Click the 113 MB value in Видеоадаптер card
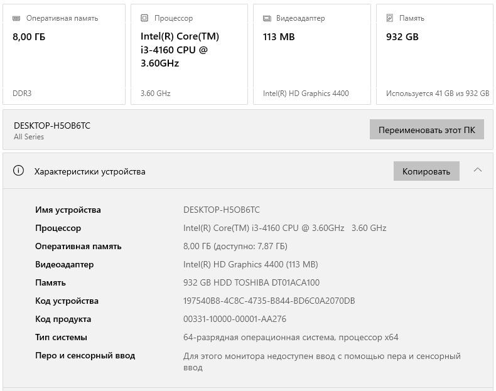Viewport: 496px width, 391px height. 279,37
